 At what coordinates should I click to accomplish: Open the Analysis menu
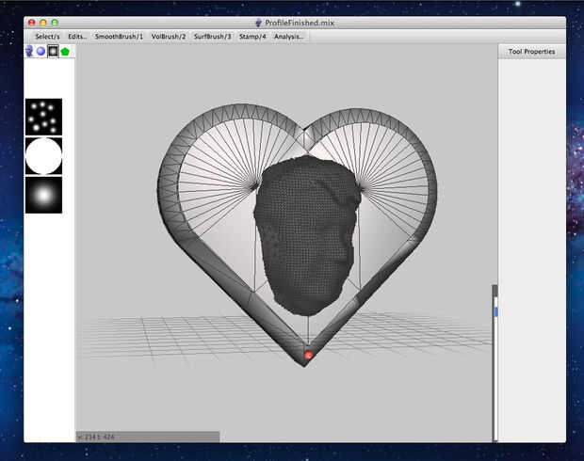pos(289,37)
